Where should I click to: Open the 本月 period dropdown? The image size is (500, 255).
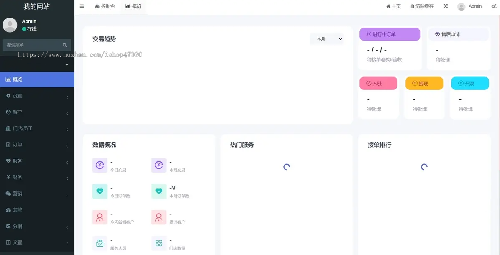point(326,39)
